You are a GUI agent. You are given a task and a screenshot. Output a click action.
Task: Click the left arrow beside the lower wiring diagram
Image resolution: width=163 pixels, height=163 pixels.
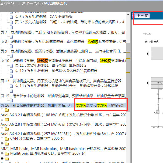tap(148, 83)
